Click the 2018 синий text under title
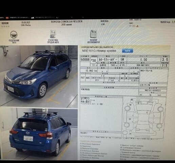 (66, 24)
